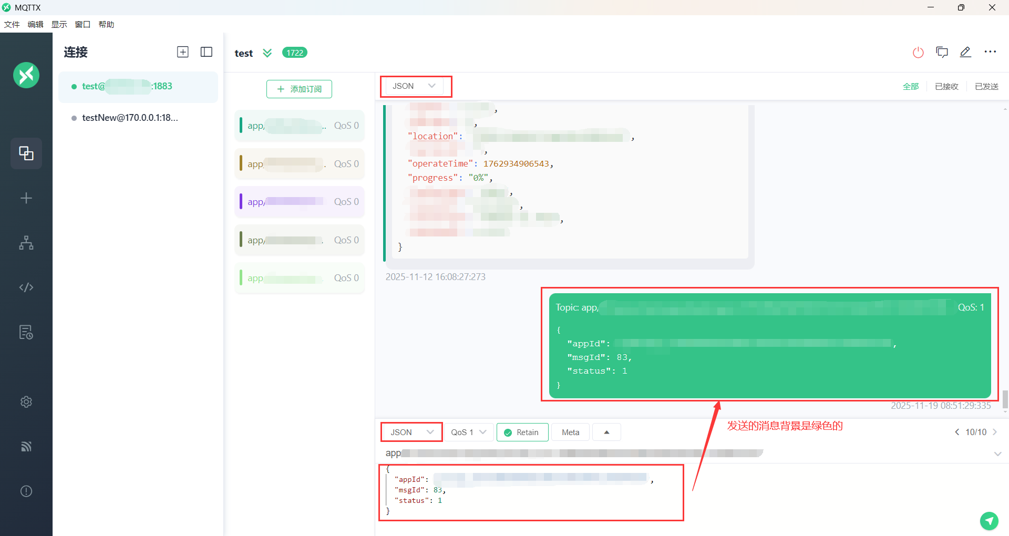Clear message history with the chat bubble icon
This screenshot has width=1009, height=536.
tap(942, 53)
